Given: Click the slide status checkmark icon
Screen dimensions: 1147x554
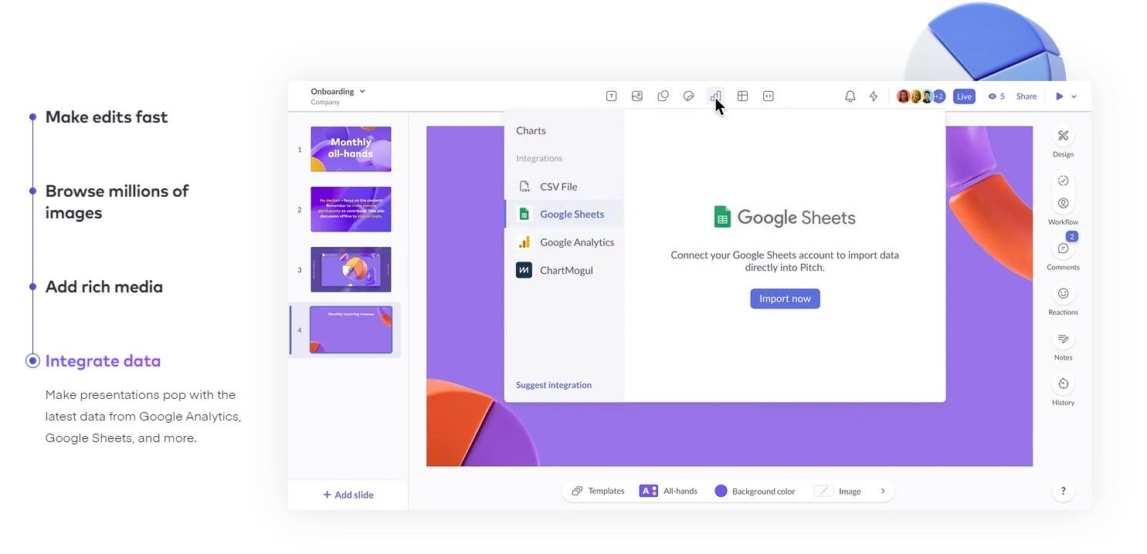Looking at the screenshot, I should coord(1063,181).
